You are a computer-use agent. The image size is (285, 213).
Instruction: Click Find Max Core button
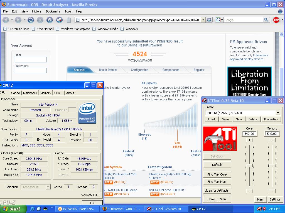(x=217, y=174)
